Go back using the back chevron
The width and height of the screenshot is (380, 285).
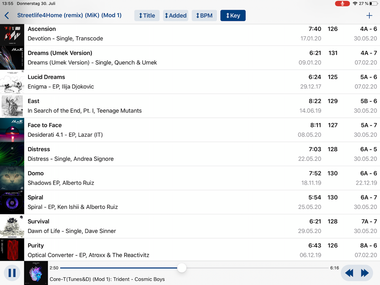[7, 16]
